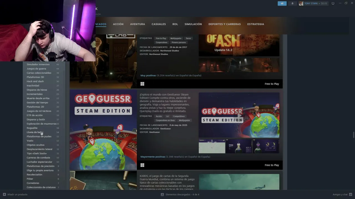The height and width of the screenshot is (199, 355).
Task: Click the Competitivos tag
Action: point(179,116)
